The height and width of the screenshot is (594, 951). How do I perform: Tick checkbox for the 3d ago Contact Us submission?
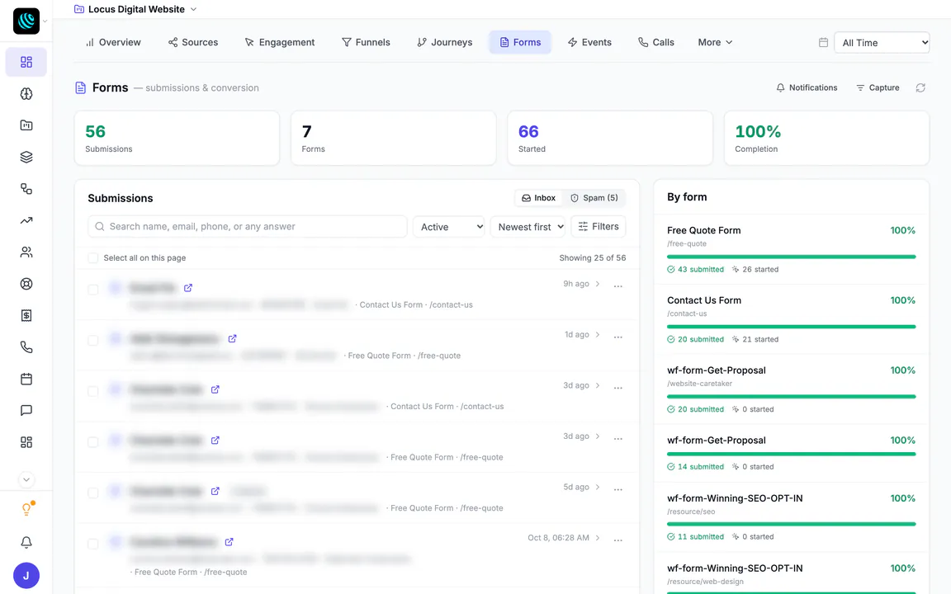pyautogui.click(x=92, y=392)
